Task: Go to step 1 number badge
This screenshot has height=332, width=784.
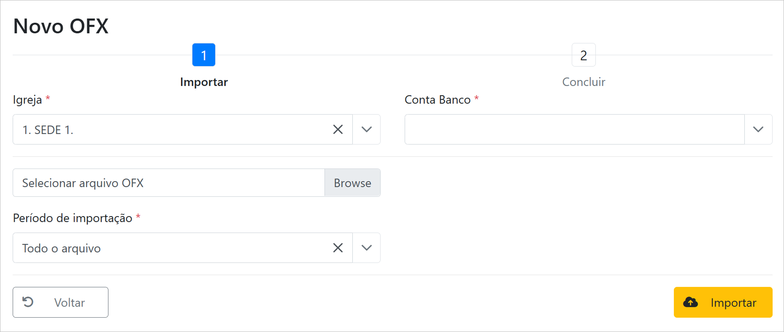Action: pyautogui.click(x=204, y=55)
